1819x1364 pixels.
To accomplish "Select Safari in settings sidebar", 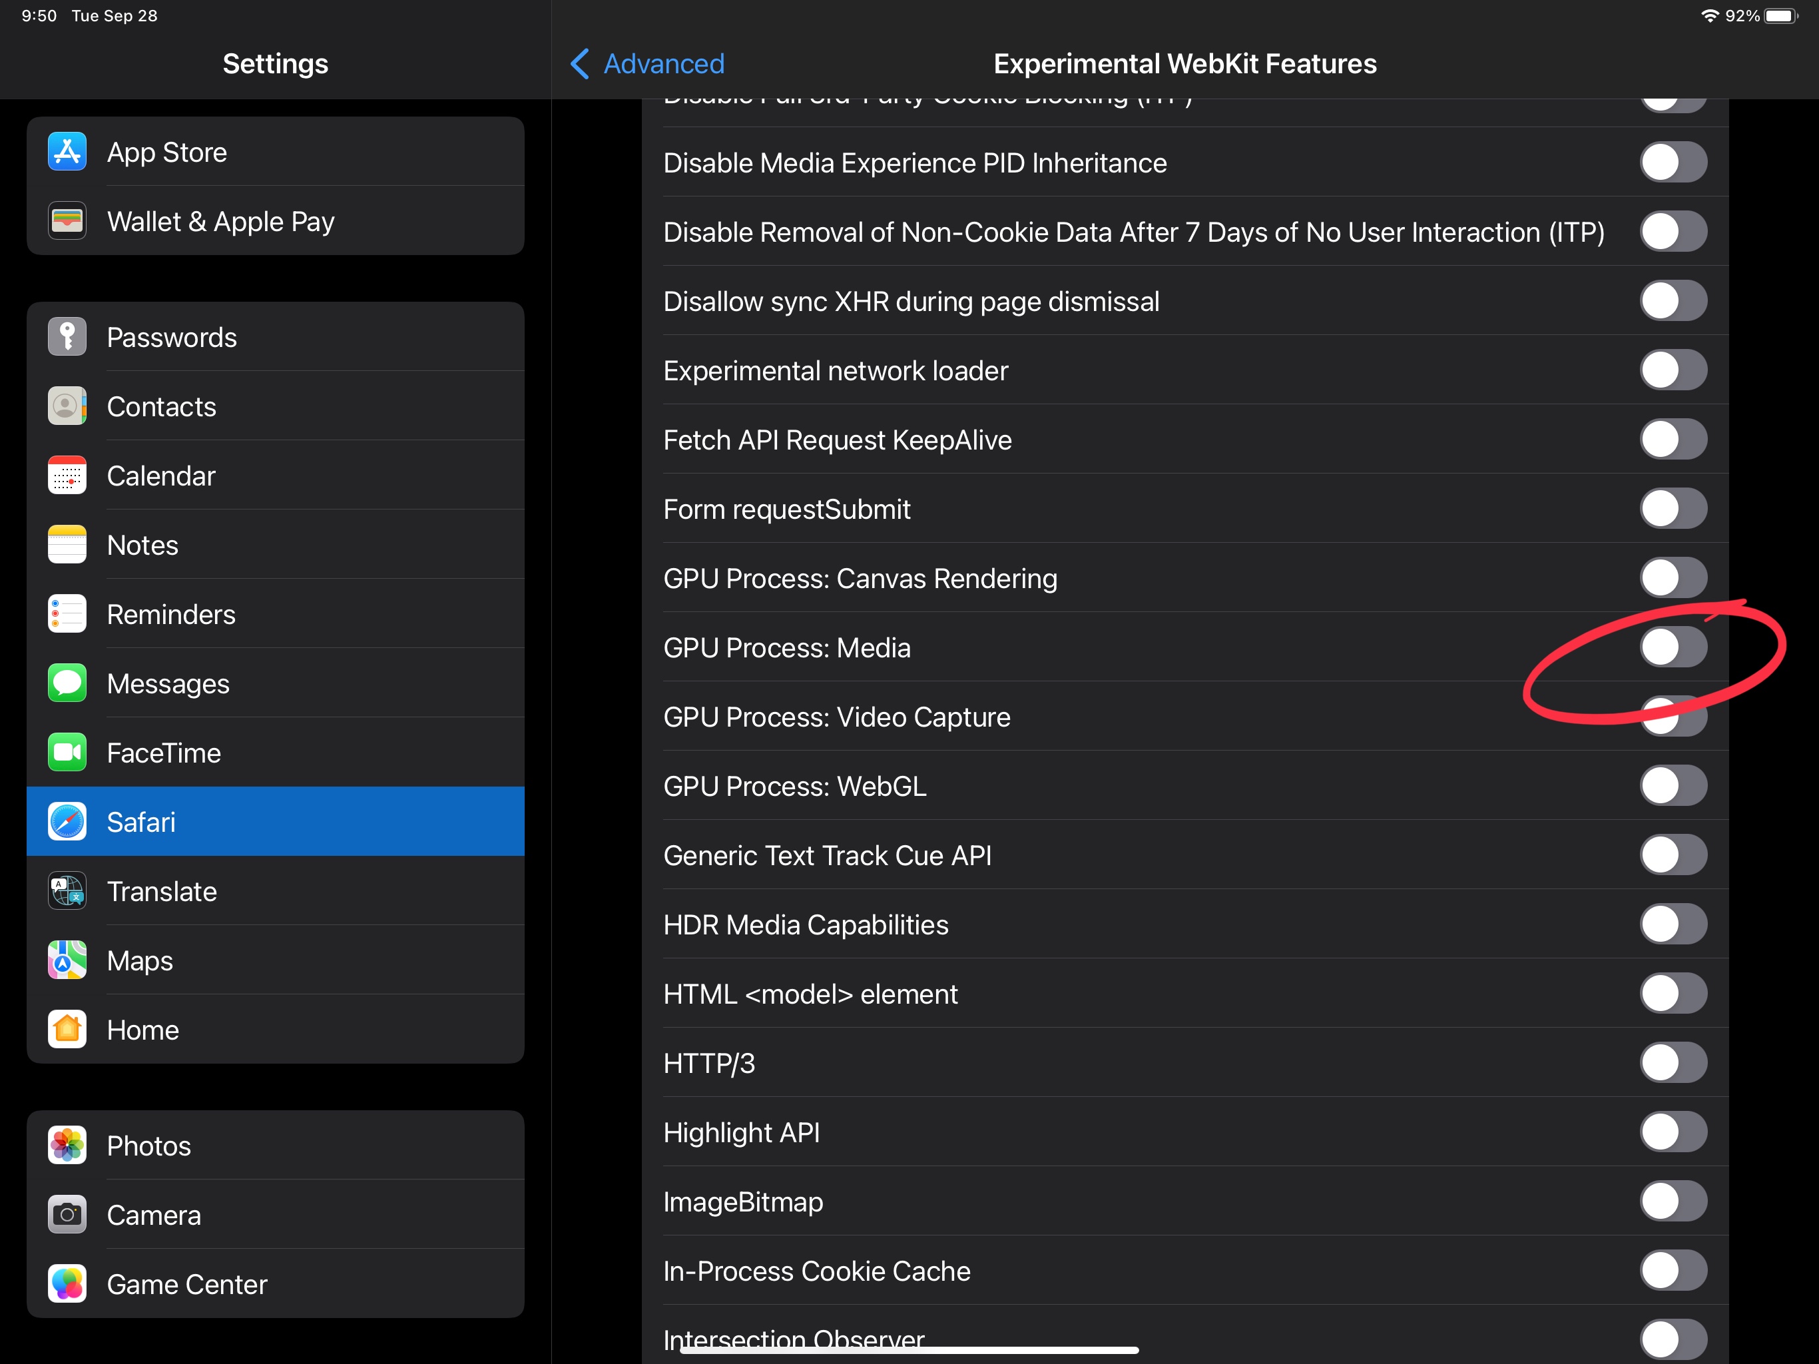I will pos(276,822).
